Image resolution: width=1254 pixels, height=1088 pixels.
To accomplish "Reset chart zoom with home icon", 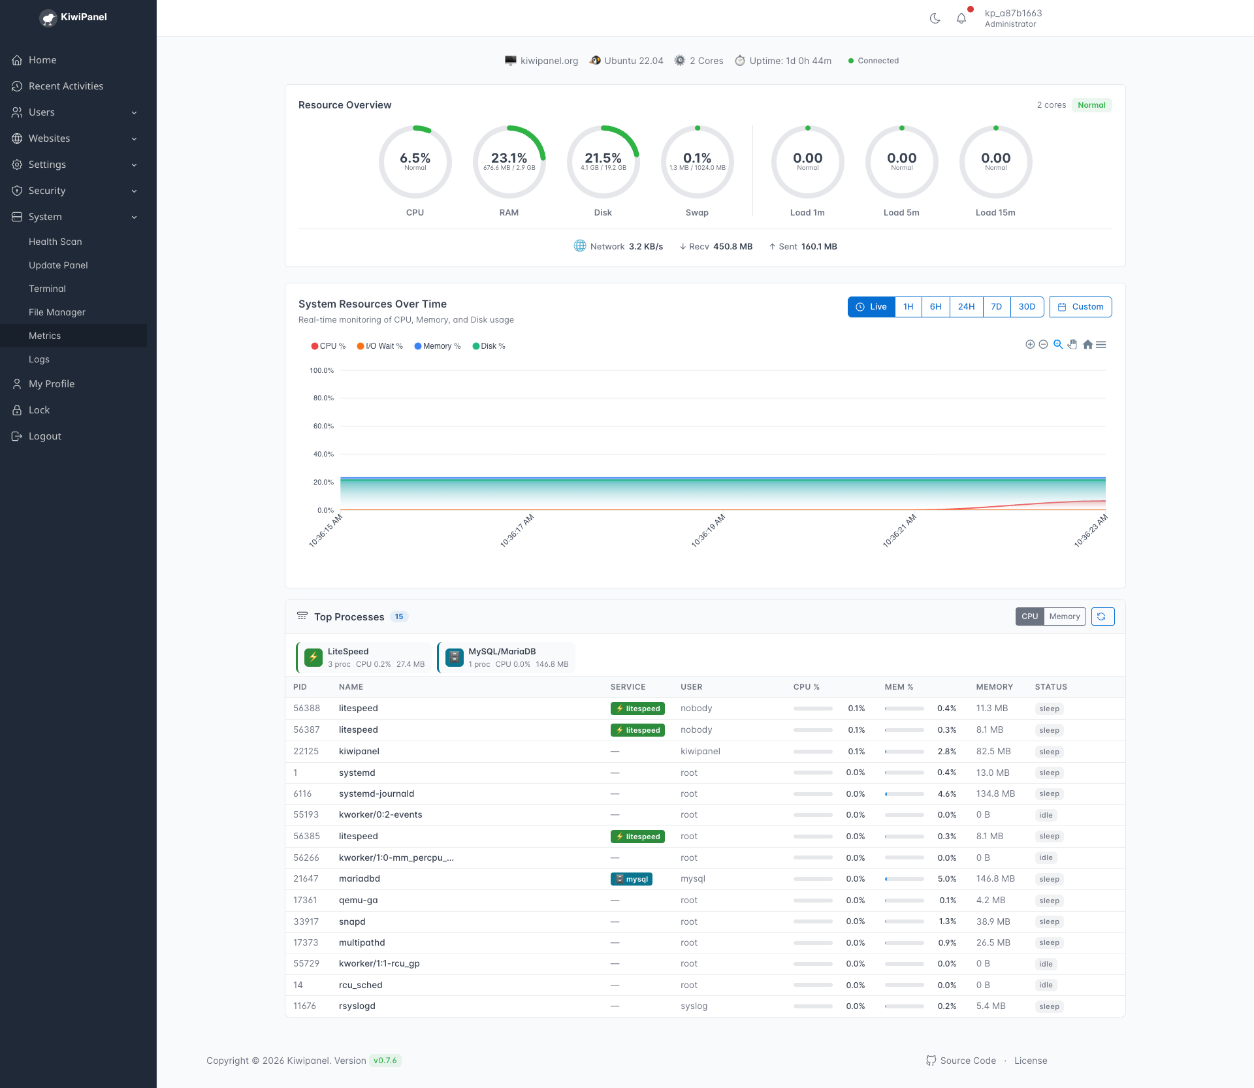I will coord(1087,344).
